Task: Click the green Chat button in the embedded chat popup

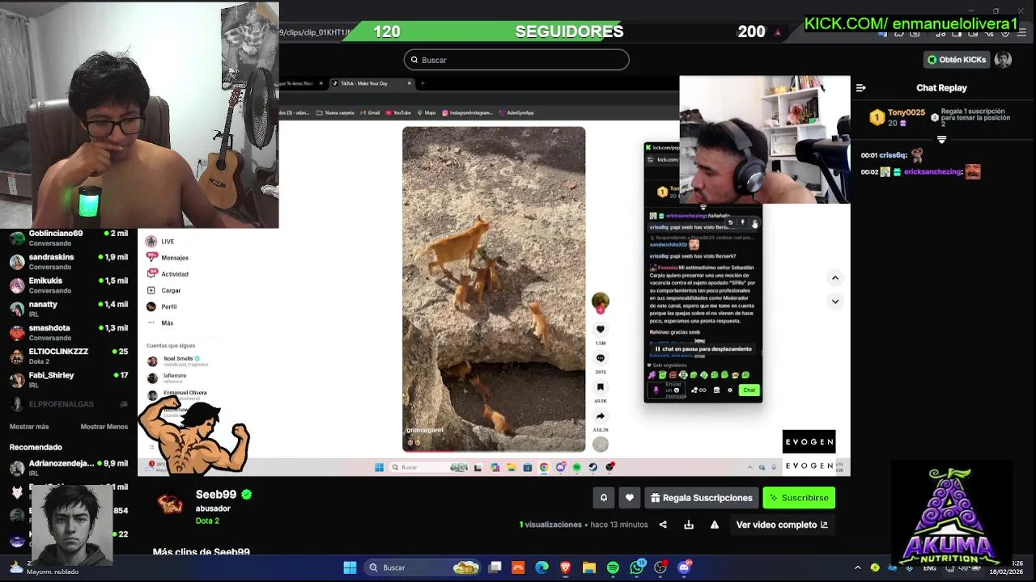Action: (x=749, y=390)
